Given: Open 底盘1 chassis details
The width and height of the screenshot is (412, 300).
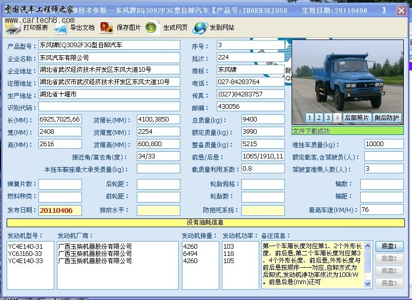Looking at the screenshot, I should pyautogui.click(x=389, y=246).
